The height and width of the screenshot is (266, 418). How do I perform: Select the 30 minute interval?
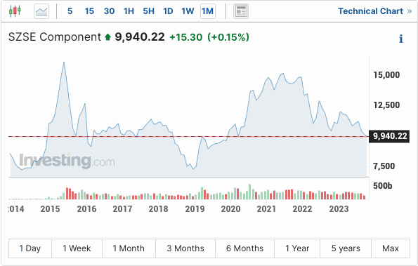click(109, 11)
